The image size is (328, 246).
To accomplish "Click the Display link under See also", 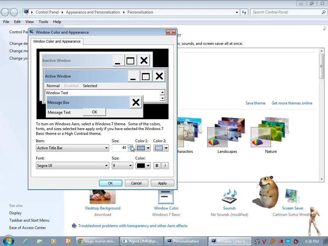I will tap(15, 213).
